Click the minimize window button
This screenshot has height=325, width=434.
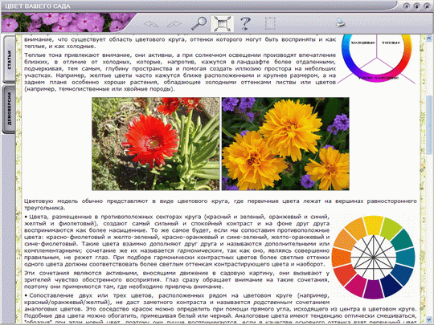406,6
